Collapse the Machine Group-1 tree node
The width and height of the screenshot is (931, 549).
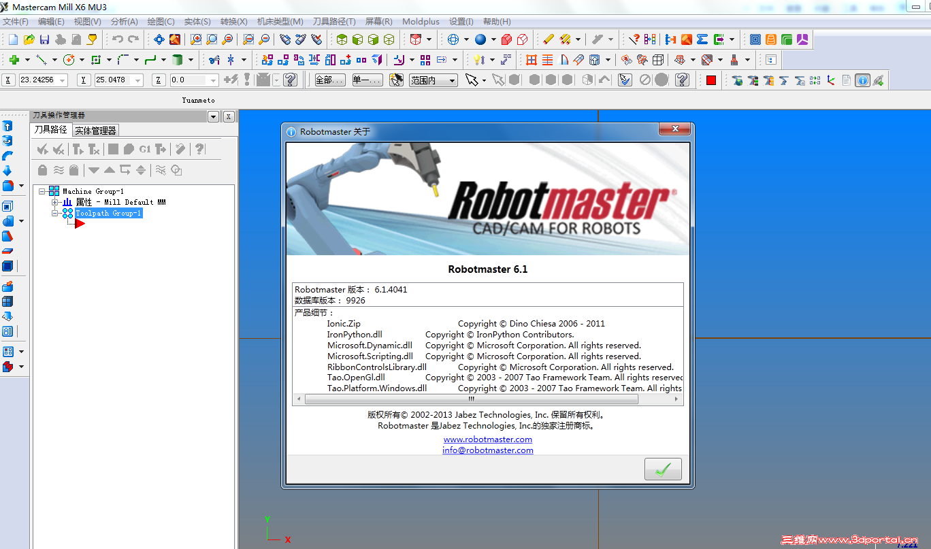click(43, 191)
